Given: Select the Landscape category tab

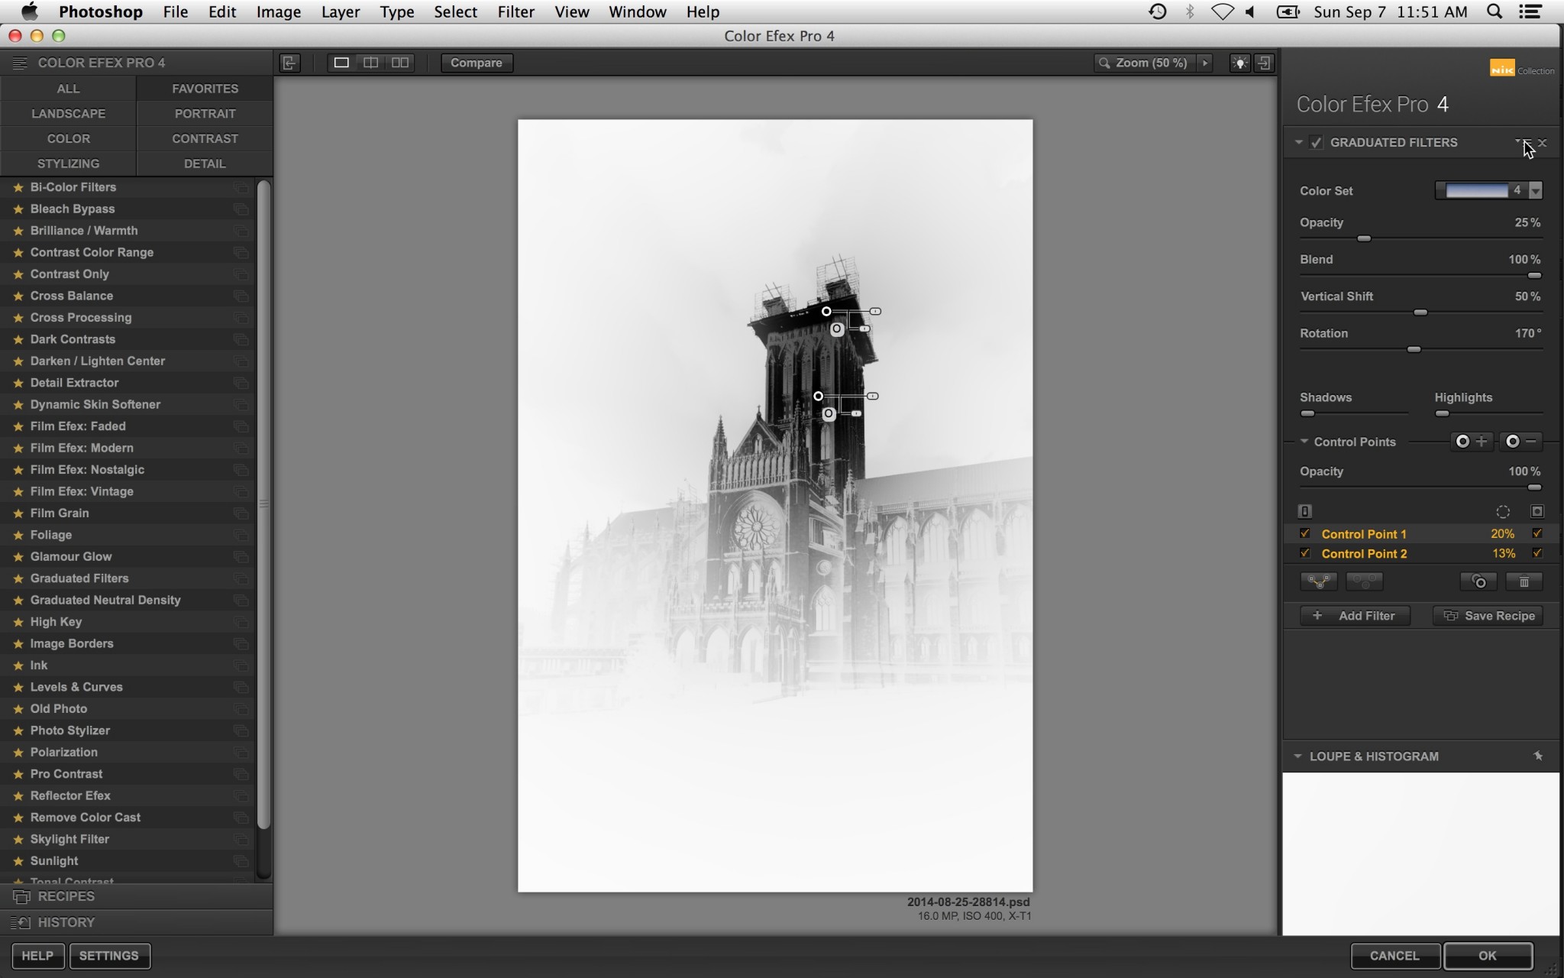Looking at the screenshot, I should (69, 113).
